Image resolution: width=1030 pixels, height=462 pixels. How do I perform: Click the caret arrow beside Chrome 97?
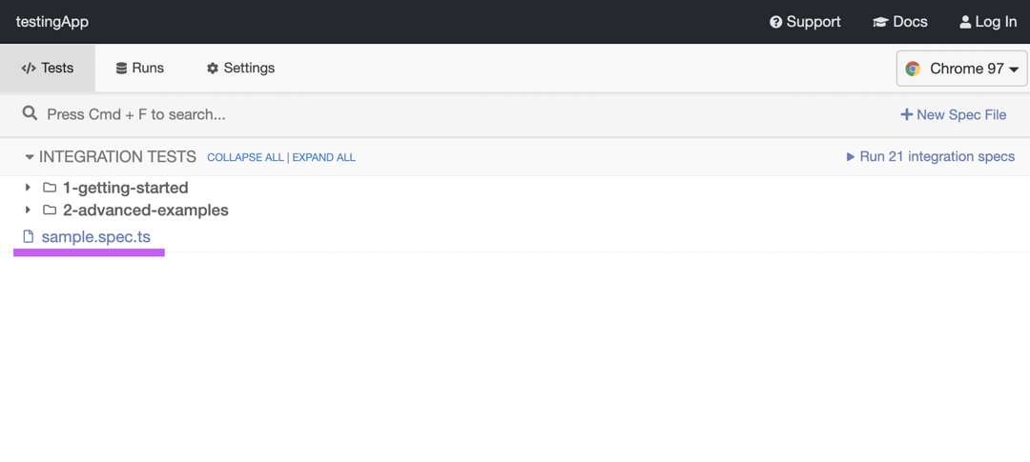(x=1014, y=70)
